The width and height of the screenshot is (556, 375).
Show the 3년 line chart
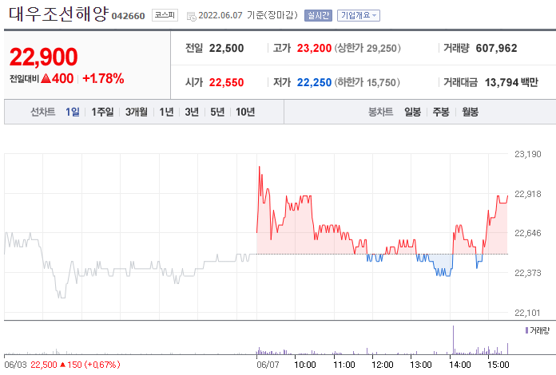[x=192, y=112]
